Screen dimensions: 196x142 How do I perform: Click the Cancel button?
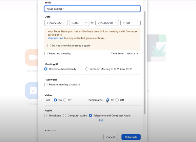[111, 137]
